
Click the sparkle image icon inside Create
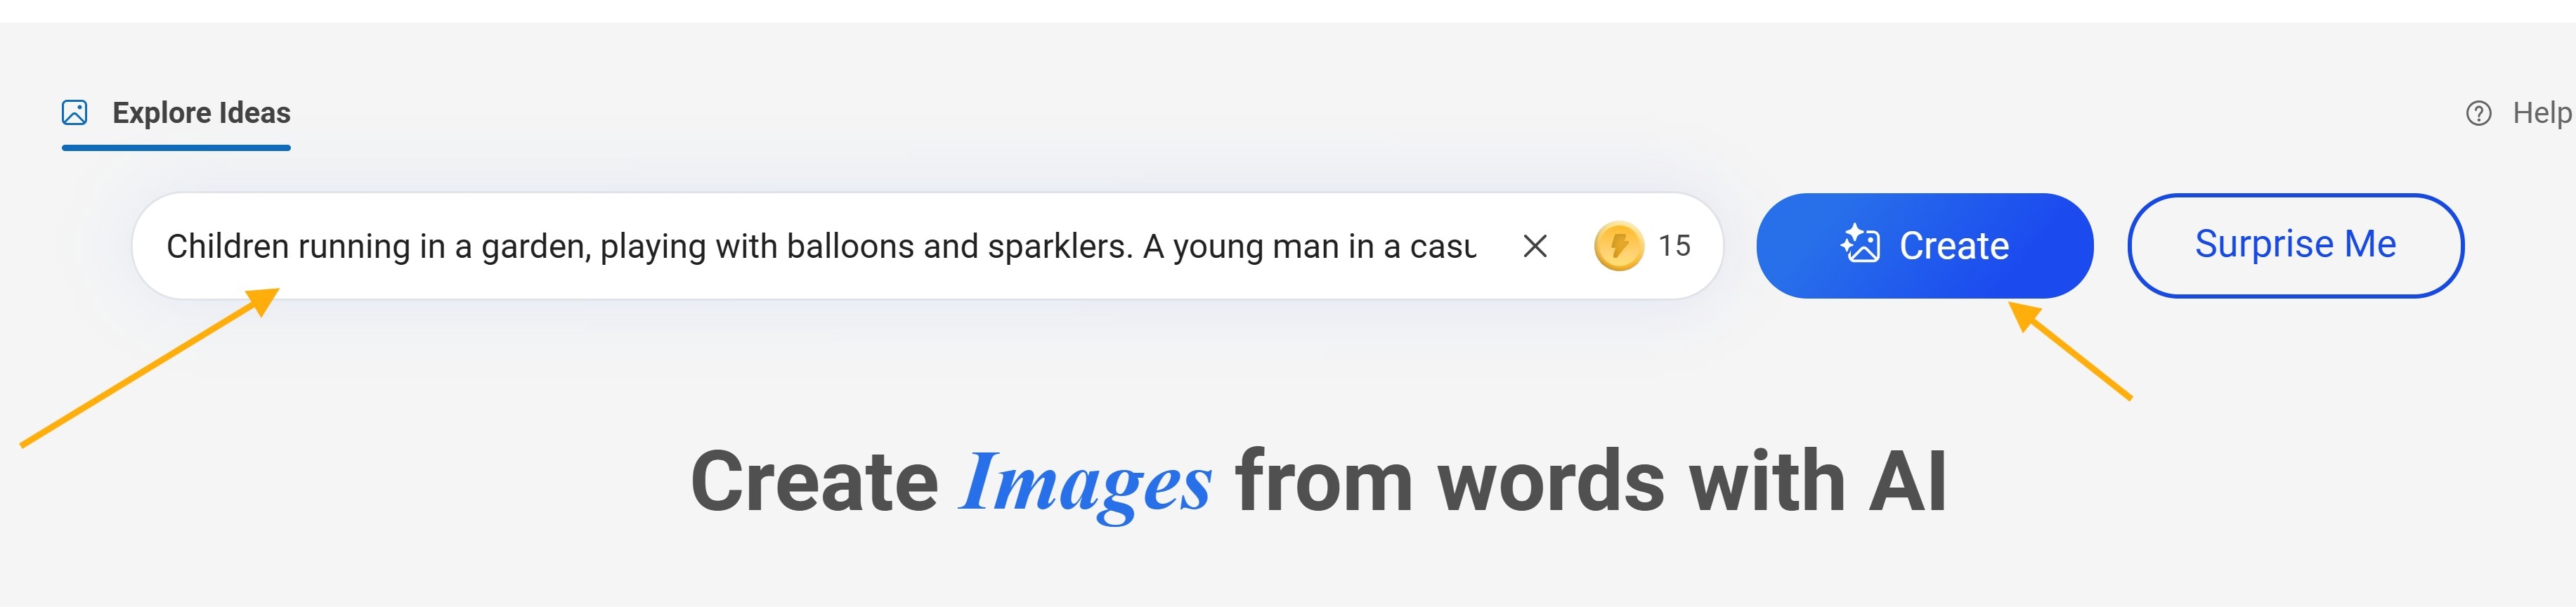[x=1860, y=244]
